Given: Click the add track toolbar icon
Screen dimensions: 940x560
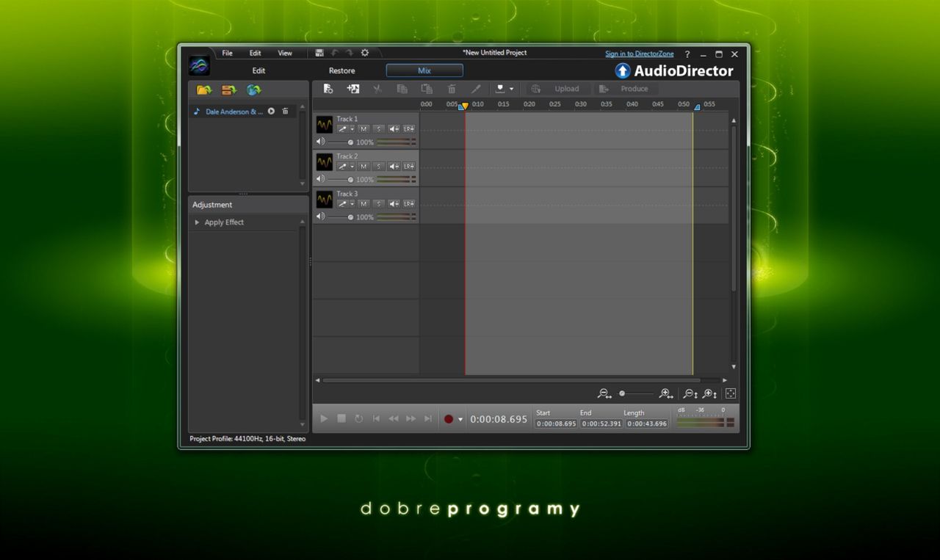Looking at the screenshot, I should click(353, 89).
